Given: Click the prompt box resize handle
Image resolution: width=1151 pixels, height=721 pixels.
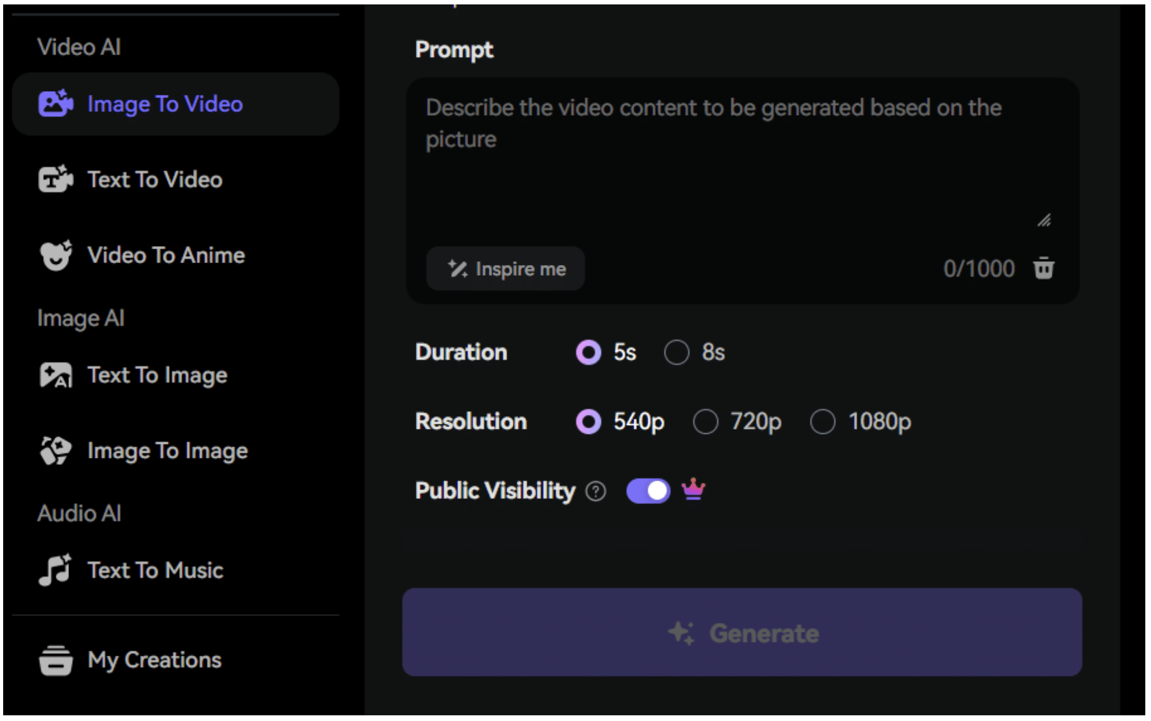Looking at the screenshot, I should point(1044,220).
